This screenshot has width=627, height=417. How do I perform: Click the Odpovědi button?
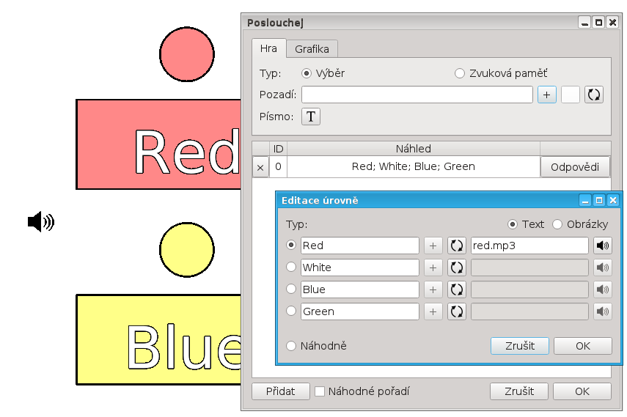pos(575,166)
